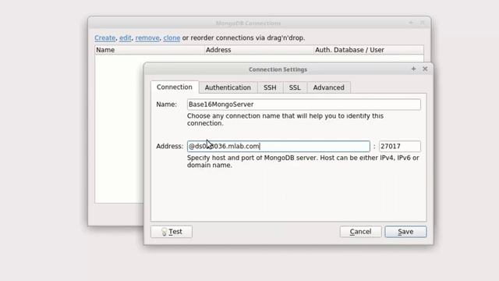Click the lightbulb icon on Test button

point(165,232)
